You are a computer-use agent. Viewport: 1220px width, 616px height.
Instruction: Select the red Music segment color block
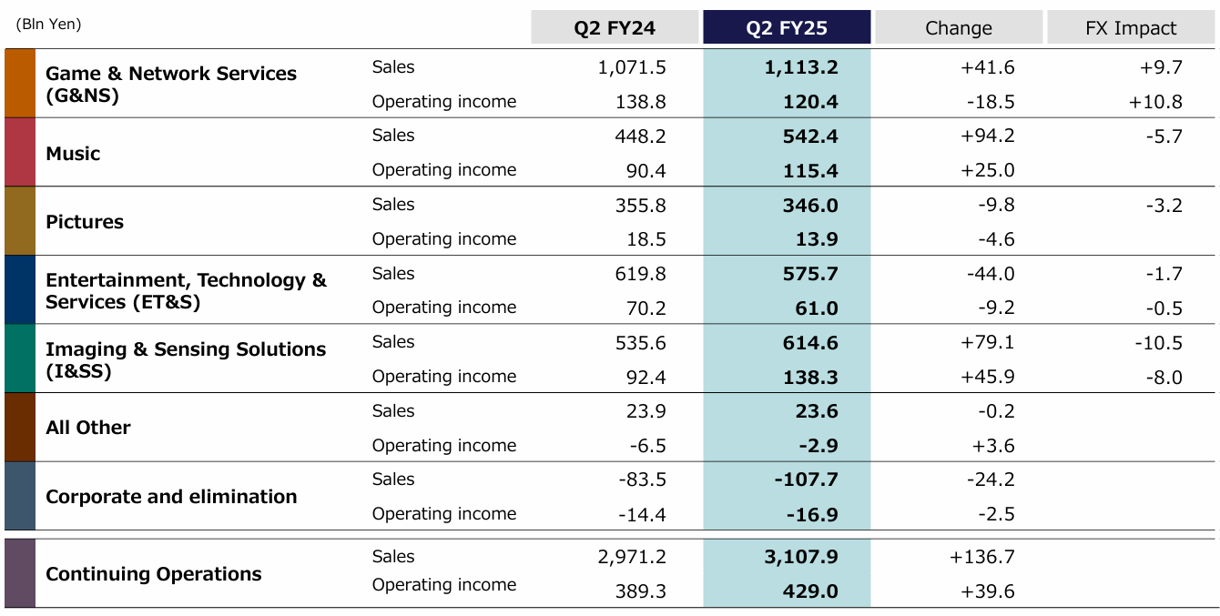coord(20,153)
